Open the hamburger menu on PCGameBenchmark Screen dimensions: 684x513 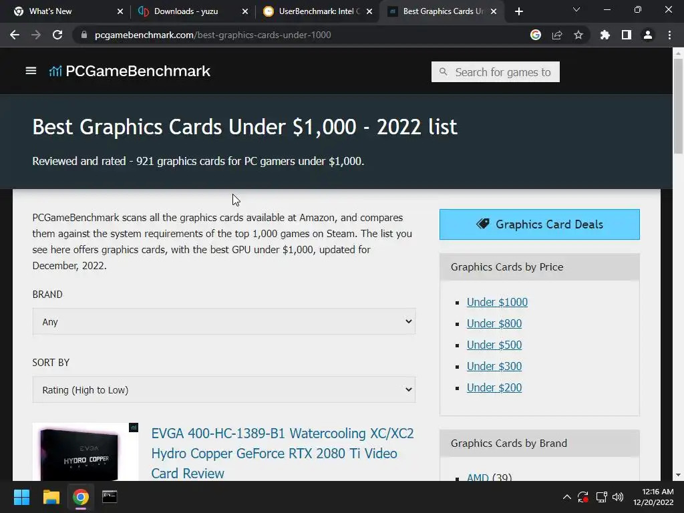tap(31, 71)
